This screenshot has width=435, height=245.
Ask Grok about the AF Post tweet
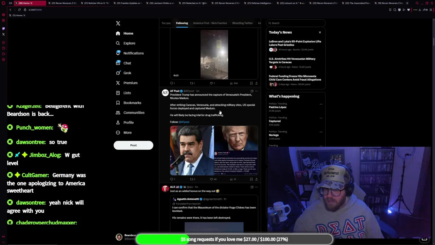[252, 91]
